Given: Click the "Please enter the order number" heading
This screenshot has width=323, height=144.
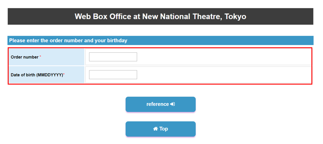Looking at the screenshot, I should 68,41.
